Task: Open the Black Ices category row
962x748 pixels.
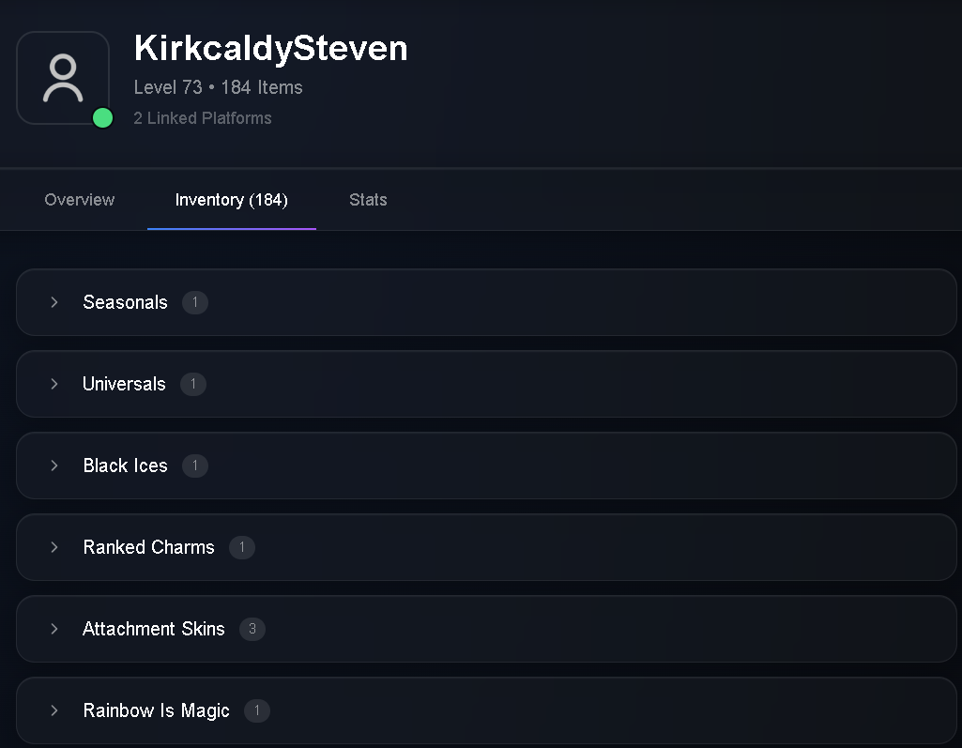Action: pos(486,466)
